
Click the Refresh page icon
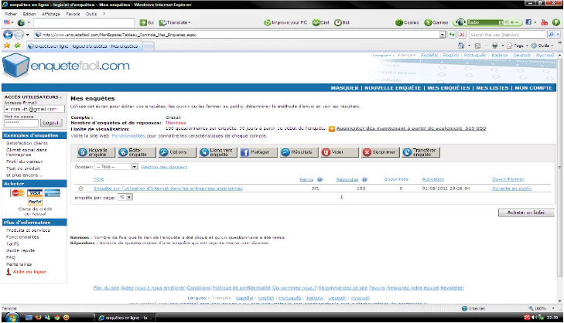[x=452, y=35]
